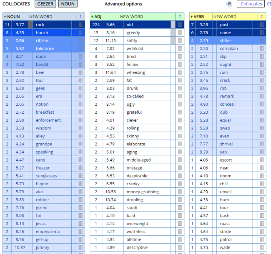Switch to the Collocates tab

point(251,4)
